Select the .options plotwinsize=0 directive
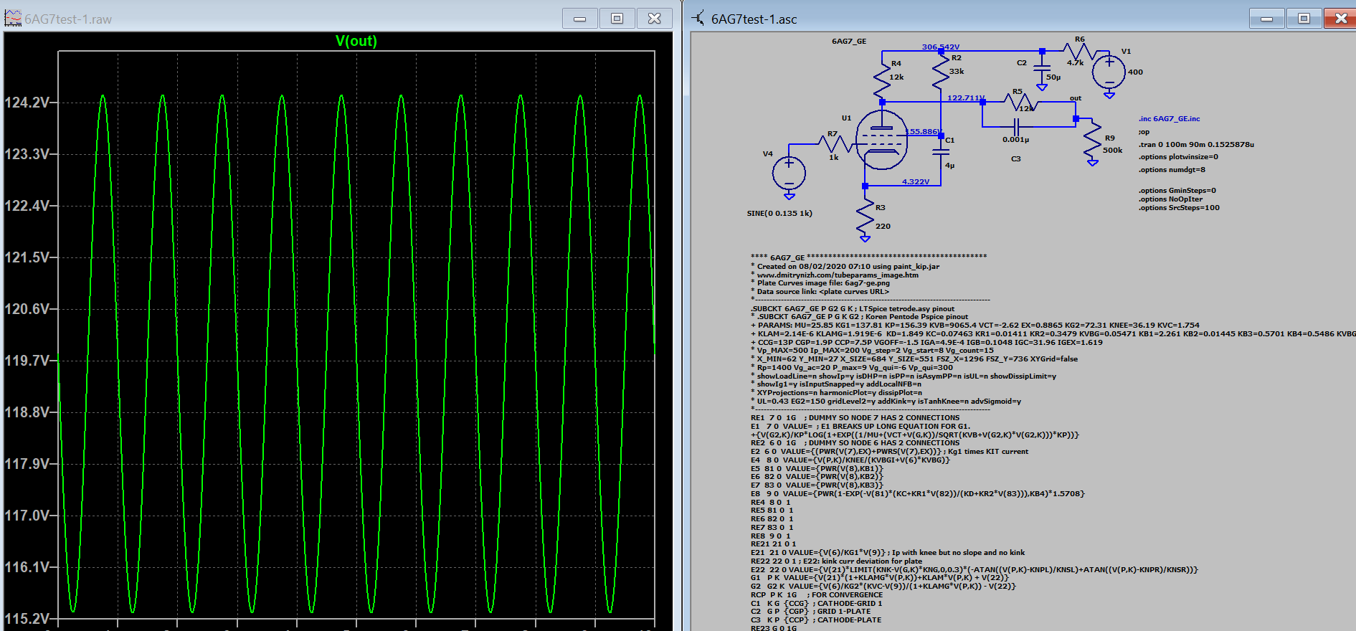Viewport: 1356px width, 631px height. point(1178,157)
